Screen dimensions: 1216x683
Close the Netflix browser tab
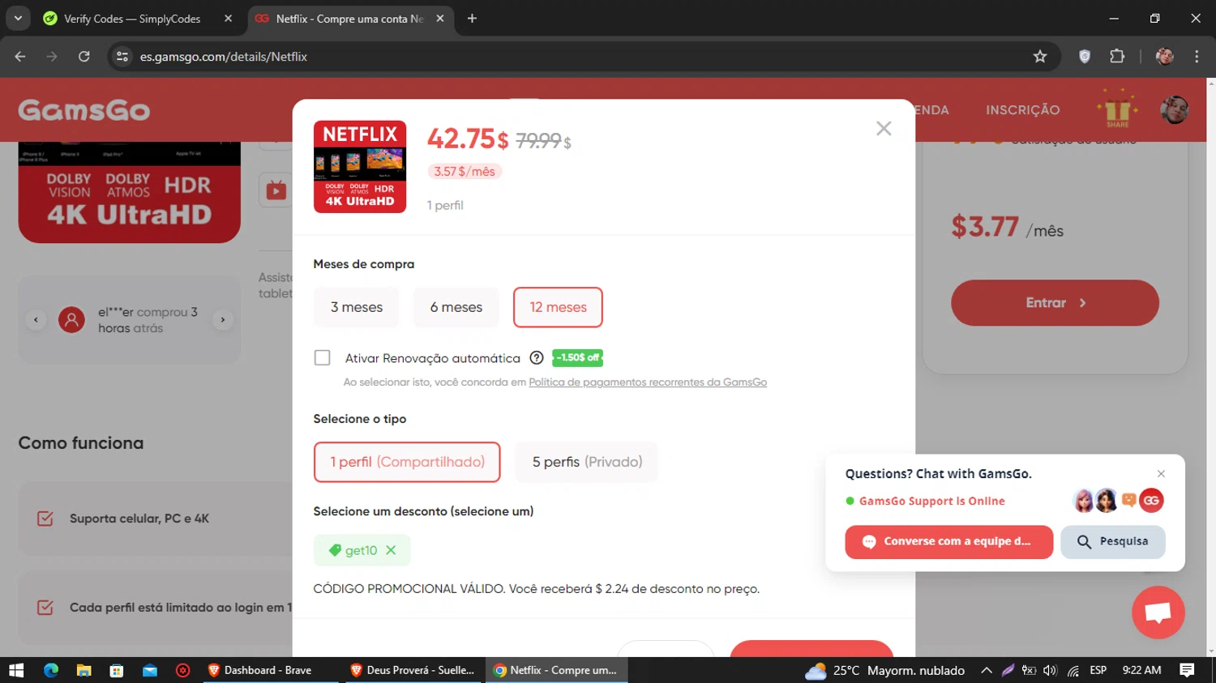point(440,19)
